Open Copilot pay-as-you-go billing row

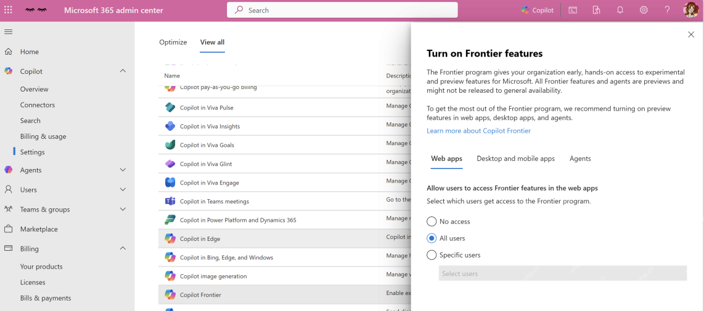click(x=218, y=87)
